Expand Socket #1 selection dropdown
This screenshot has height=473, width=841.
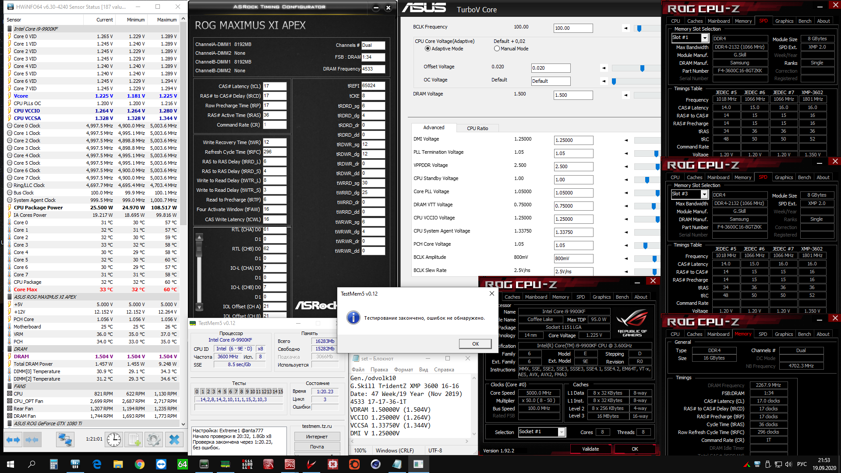click(x=561, y=432)
